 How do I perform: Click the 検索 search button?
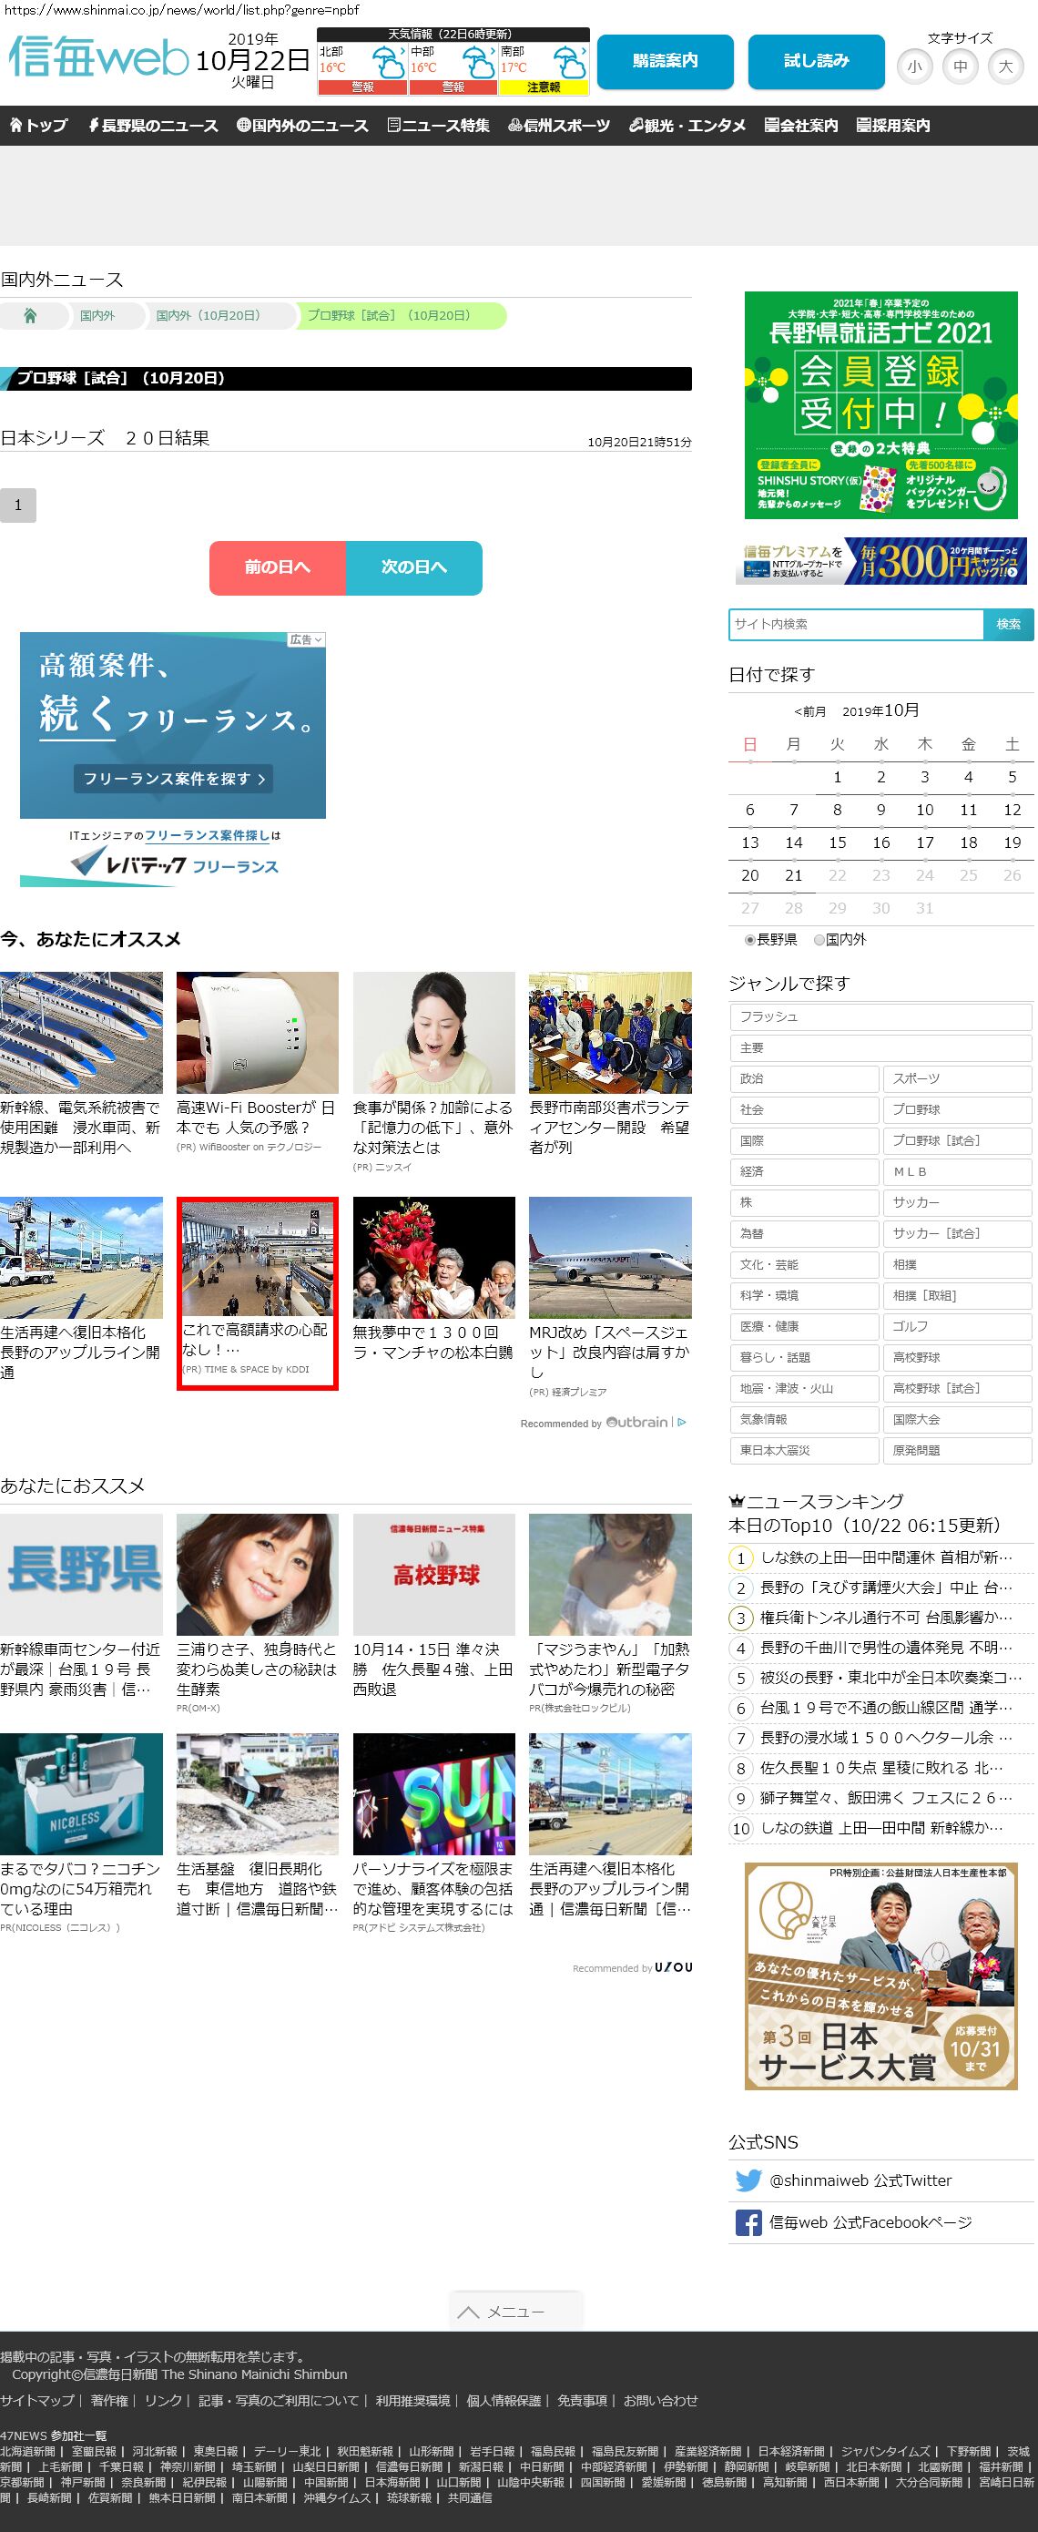click(1009, 624)
